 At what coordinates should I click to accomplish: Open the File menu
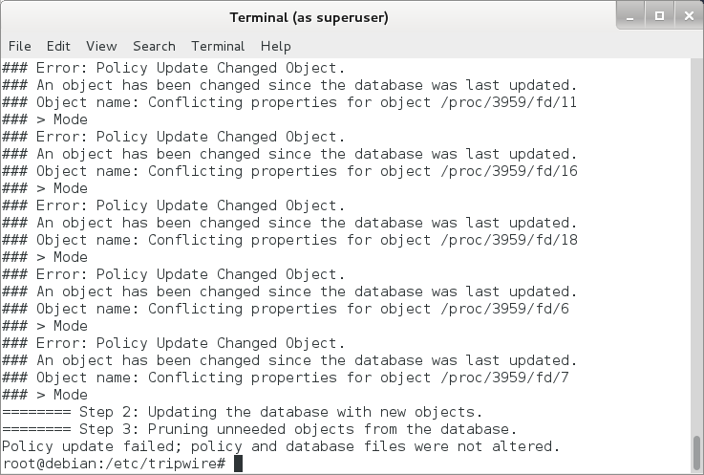[x=19, y=46]
